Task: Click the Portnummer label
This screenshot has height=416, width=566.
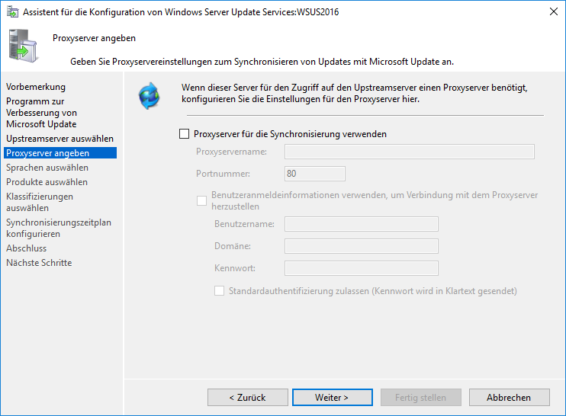Action: coord(223,174)
